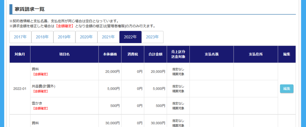Click the 共益費(計算外) item name
Viewport: 306px width, 127px height.
(x=44, y=86)
